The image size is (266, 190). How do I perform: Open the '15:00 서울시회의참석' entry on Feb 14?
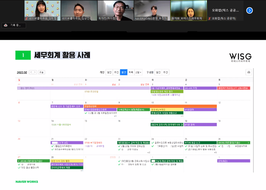pyautogui.click(x=61, y=125)
